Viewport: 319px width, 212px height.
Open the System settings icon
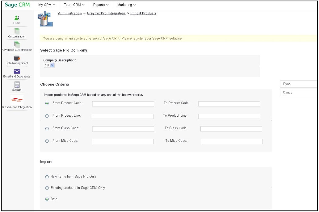tap(17, 85)
